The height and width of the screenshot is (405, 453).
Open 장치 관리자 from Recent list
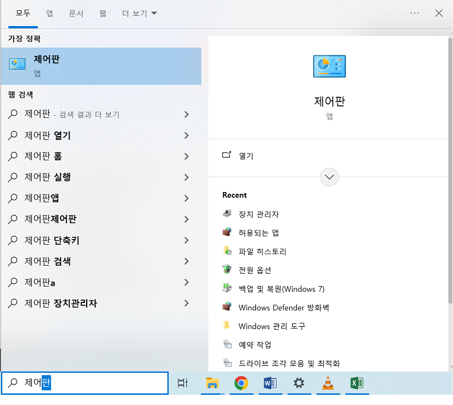tap(260, 214)
